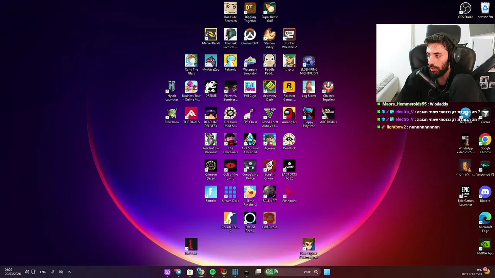
Task: Open the Hytale Launcher icon
Action: tap(172, 91)
